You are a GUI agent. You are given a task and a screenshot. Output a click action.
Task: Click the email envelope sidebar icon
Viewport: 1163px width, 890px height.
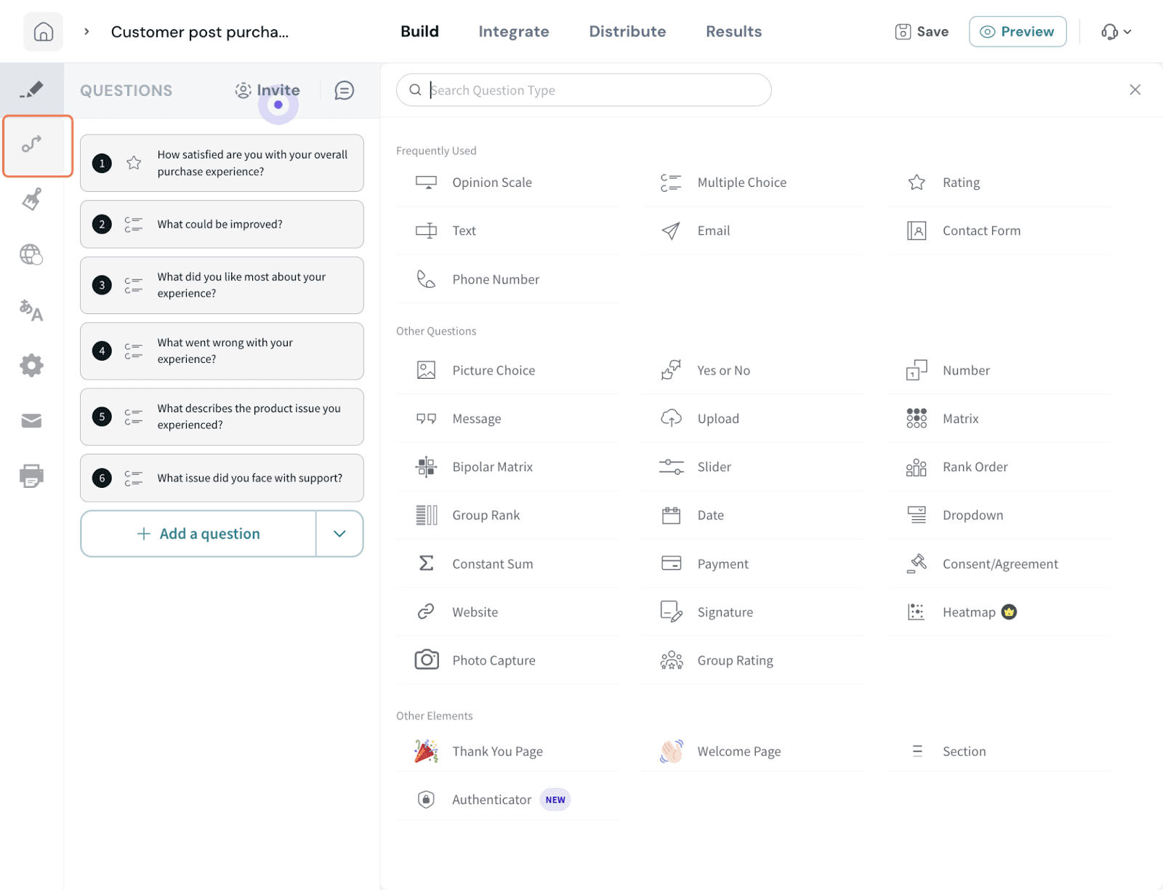(x=31, y=421)
